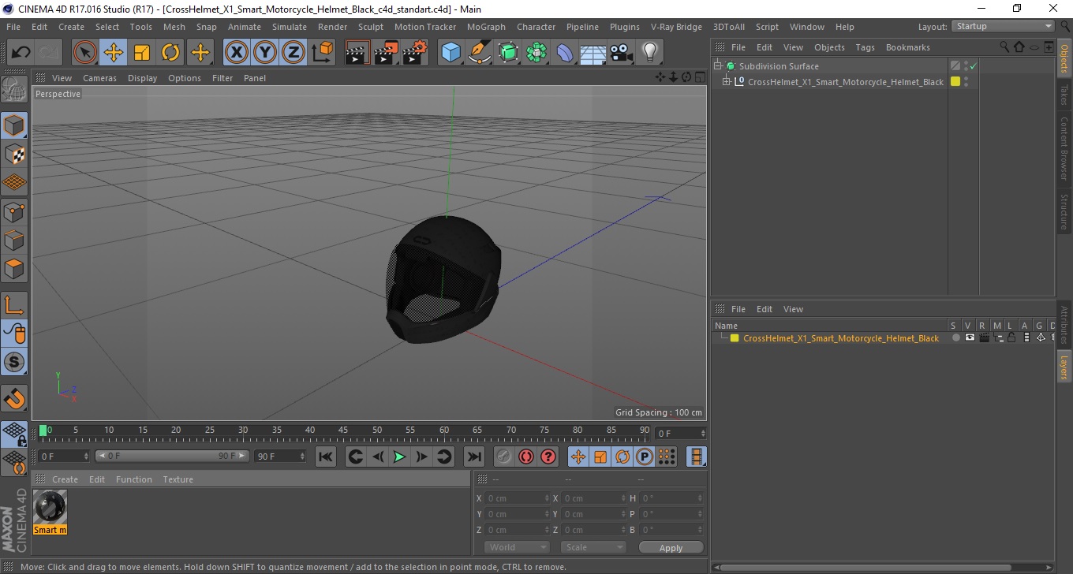Select the Live Selection tool
The height and width of the screenshot is (574, 1073).
click(85, 53)
